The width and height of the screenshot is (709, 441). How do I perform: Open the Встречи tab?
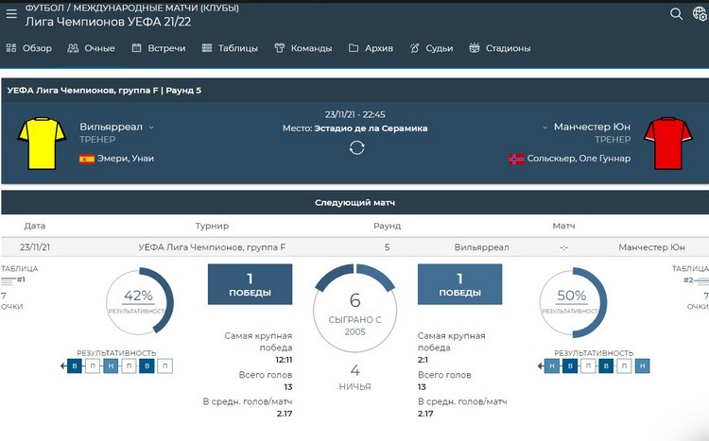(159, 48)
